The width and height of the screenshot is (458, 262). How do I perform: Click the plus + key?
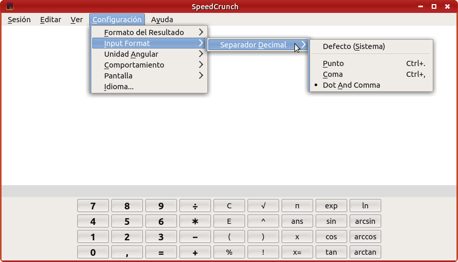tap(195, 252)
